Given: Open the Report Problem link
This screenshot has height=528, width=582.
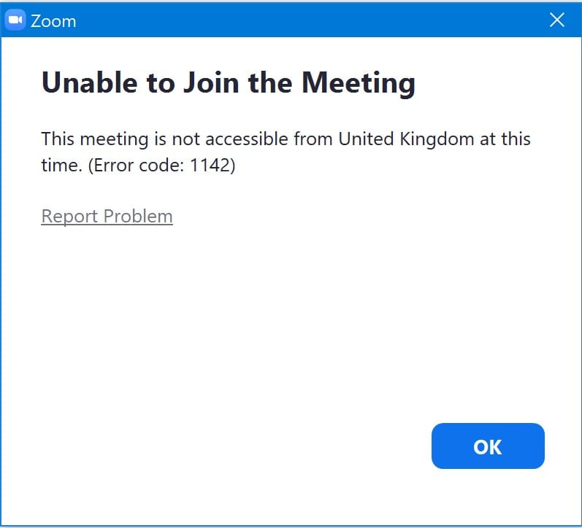Looking at the screenshot, I should click(107, 217).
